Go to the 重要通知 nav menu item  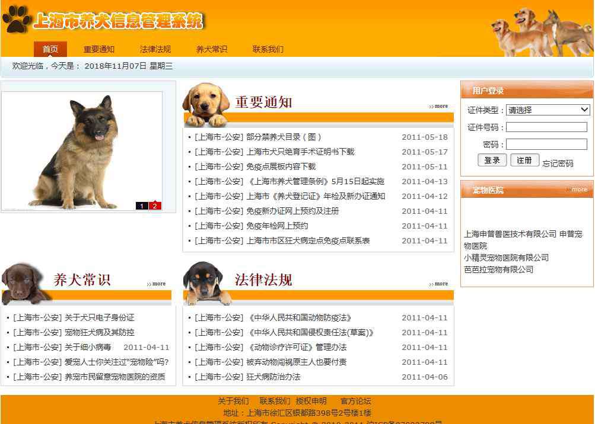tap(98, 49)
